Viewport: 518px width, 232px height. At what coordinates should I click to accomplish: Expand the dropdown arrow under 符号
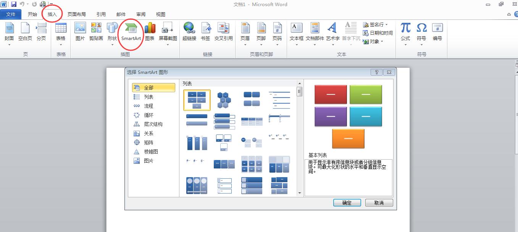point(421,45)
